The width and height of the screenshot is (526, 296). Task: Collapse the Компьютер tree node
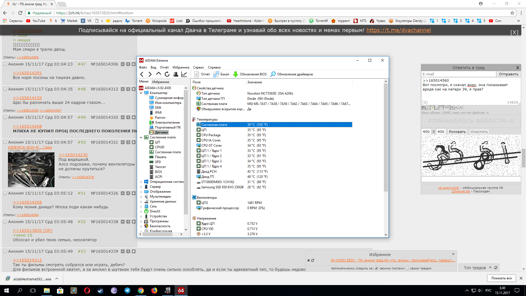141,93
